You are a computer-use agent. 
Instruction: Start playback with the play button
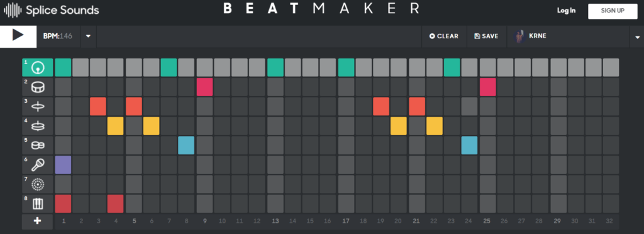point(18,36)
